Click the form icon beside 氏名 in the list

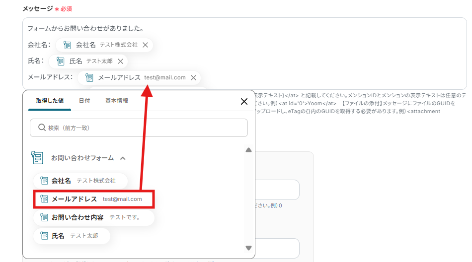pyautogui.click(x=44, y=236)
